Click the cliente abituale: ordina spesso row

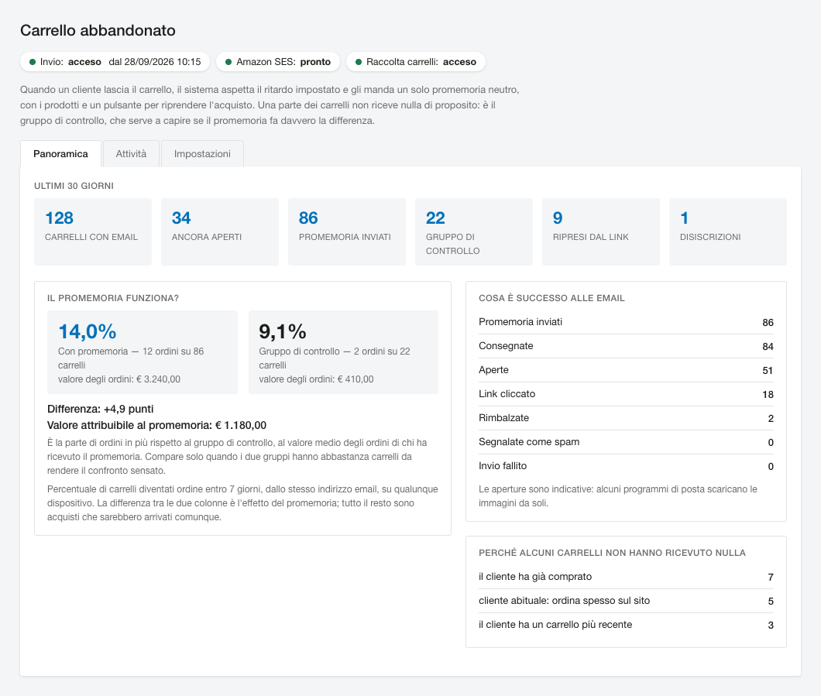(626, 601)
